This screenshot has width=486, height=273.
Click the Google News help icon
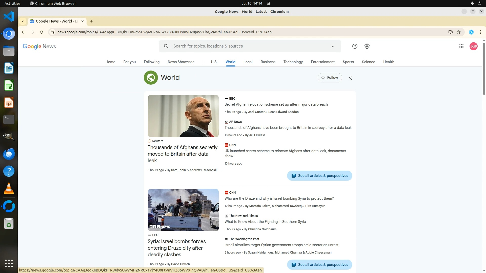pos(355,46)
